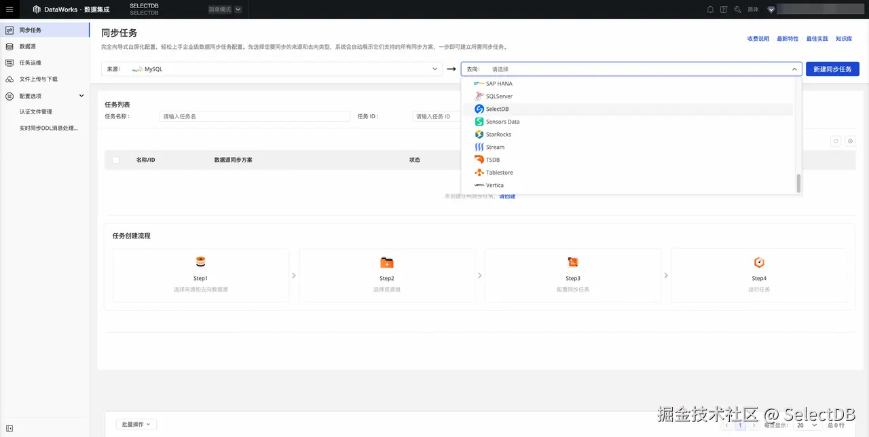
Task: Click the 新建同步任务 button
Action: tap(832, 69)
